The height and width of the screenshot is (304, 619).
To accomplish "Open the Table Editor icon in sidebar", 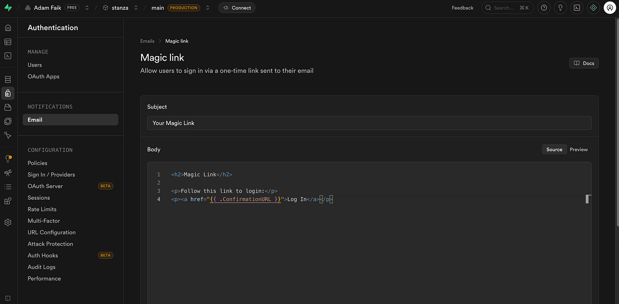I will (8, 42).
